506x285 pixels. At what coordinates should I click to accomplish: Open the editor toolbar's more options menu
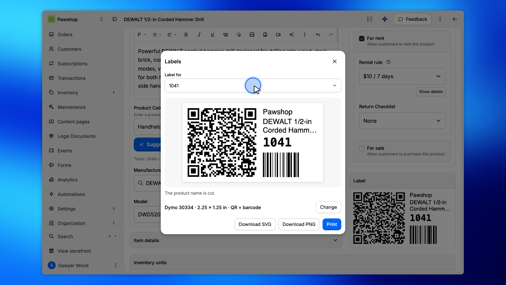click(305, 35)
